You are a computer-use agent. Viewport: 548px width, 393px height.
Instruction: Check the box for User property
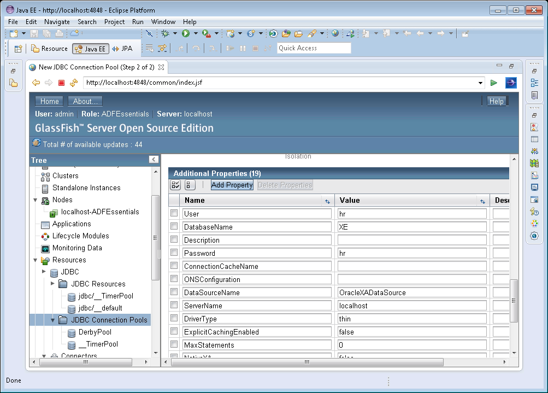(x=174, y=213)
